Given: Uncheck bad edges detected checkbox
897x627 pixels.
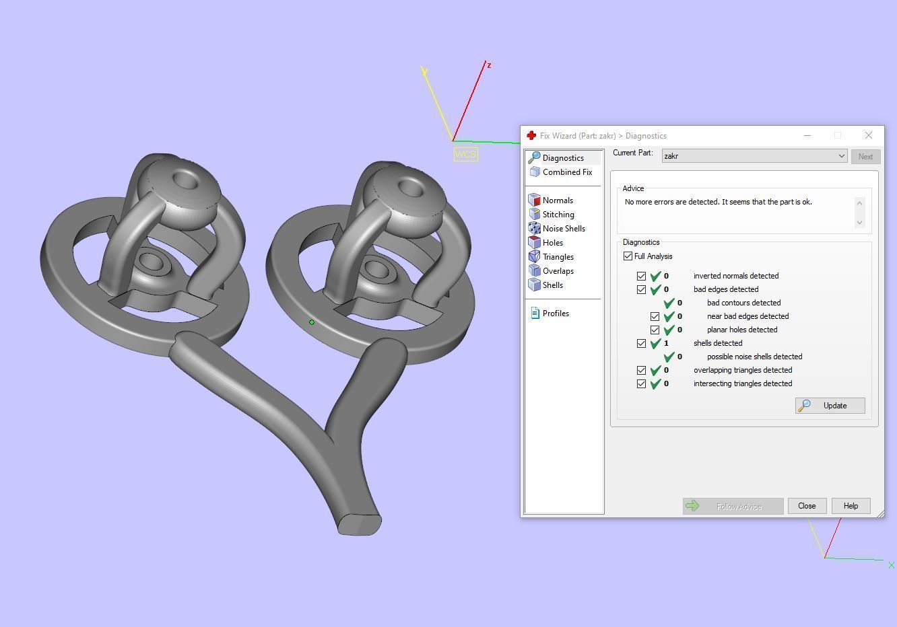Looking at the screenshot, I should pyautogui.click(x=641, y=289).
